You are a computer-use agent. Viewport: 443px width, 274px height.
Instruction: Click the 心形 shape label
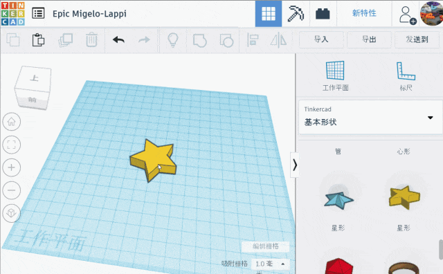click(404, 152)
